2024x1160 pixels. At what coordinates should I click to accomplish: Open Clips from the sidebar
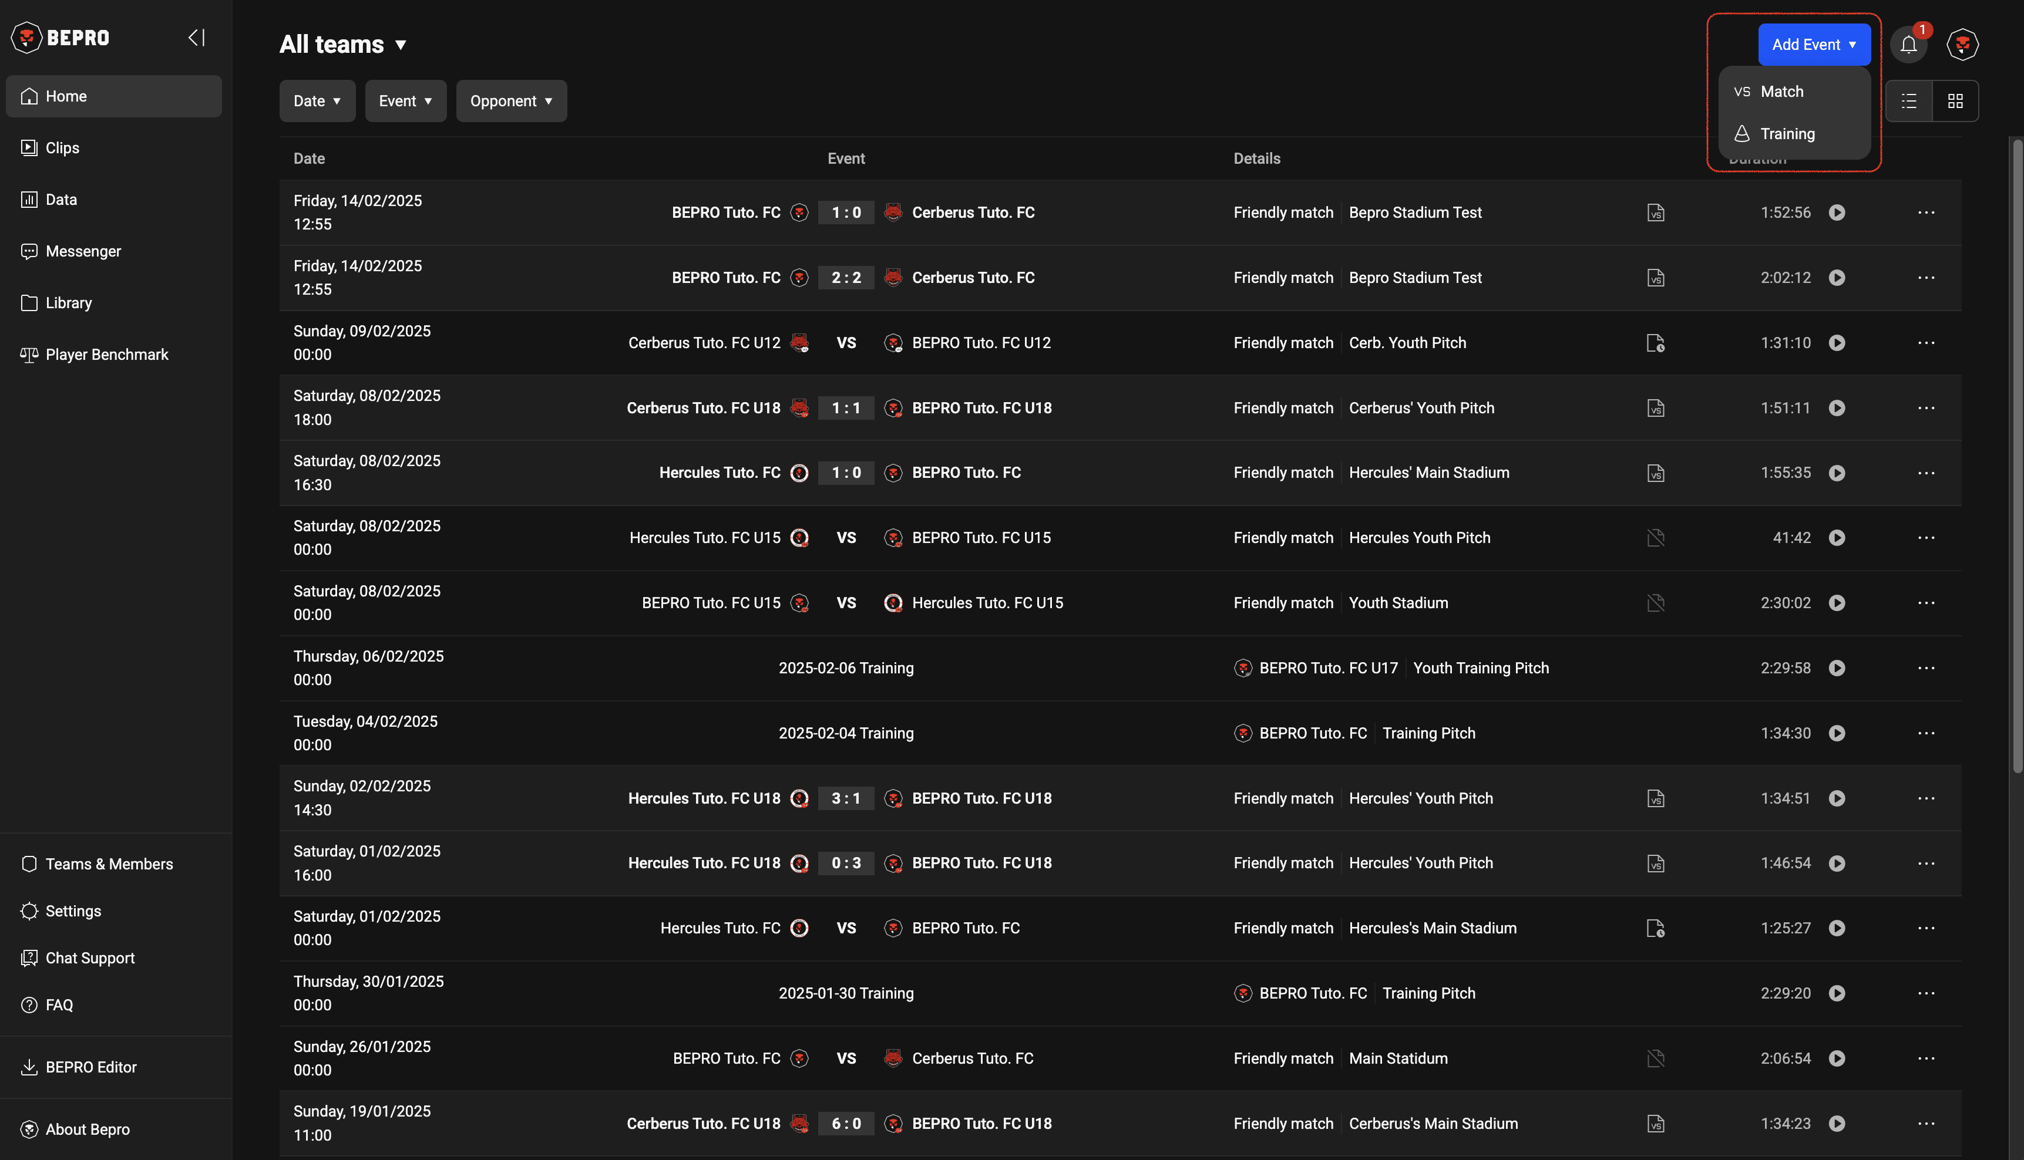pos(62,148)
